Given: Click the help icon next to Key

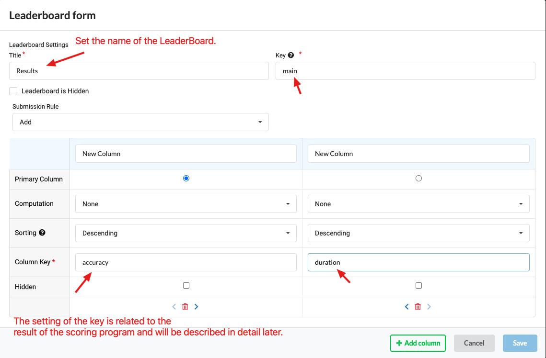Looking at the screenshot, I should click(291, 56).
